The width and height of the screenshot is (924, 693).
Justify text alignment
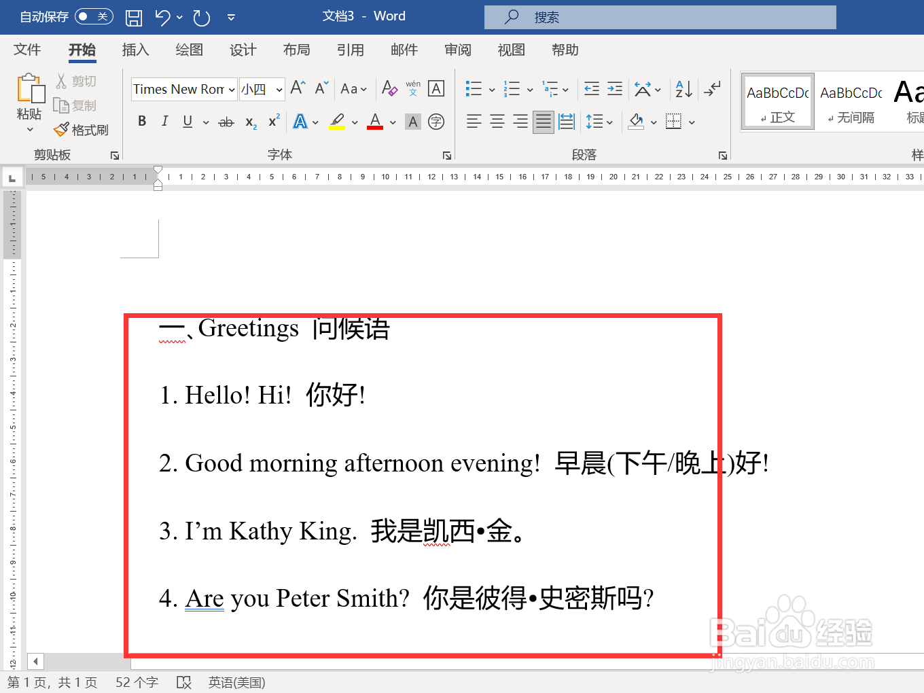point(544,122)
